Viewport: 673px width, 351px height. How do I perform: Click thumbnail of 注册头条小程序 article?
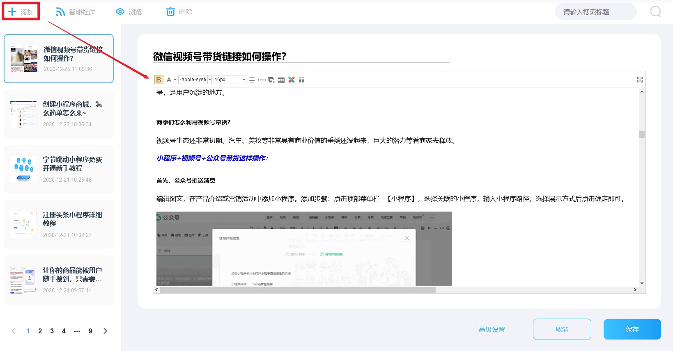(23, 225)
